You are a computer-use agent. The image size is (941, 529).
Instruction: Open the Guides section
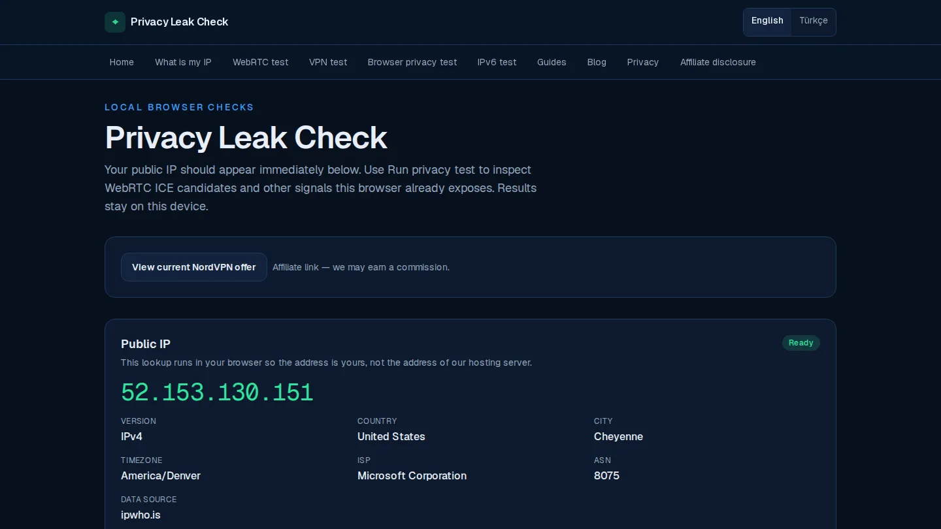(x=552, y=62)
